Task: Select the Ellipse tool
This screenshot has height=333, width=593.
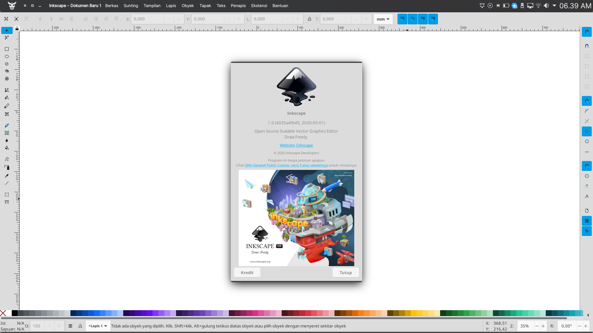Action: pos(7,56)
